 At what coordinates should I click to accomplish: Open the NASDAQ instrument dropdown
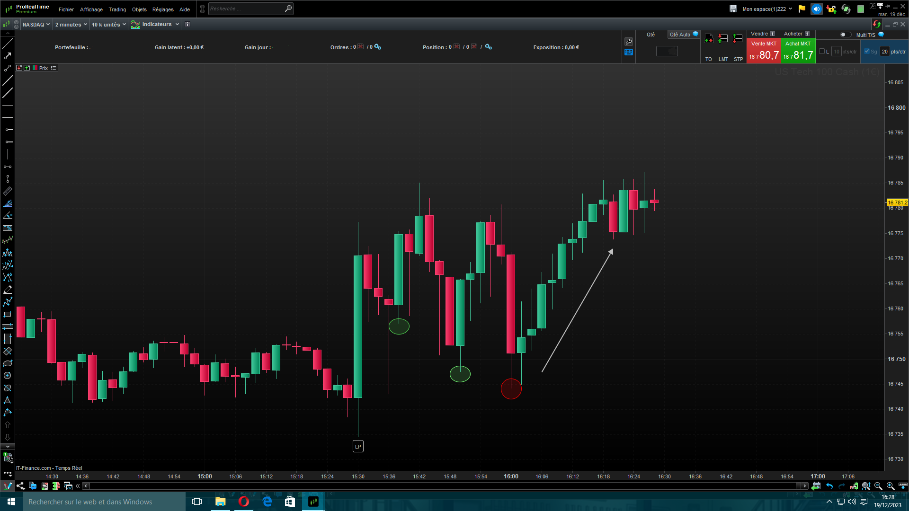pyautogui.click(x=36, y=25)
